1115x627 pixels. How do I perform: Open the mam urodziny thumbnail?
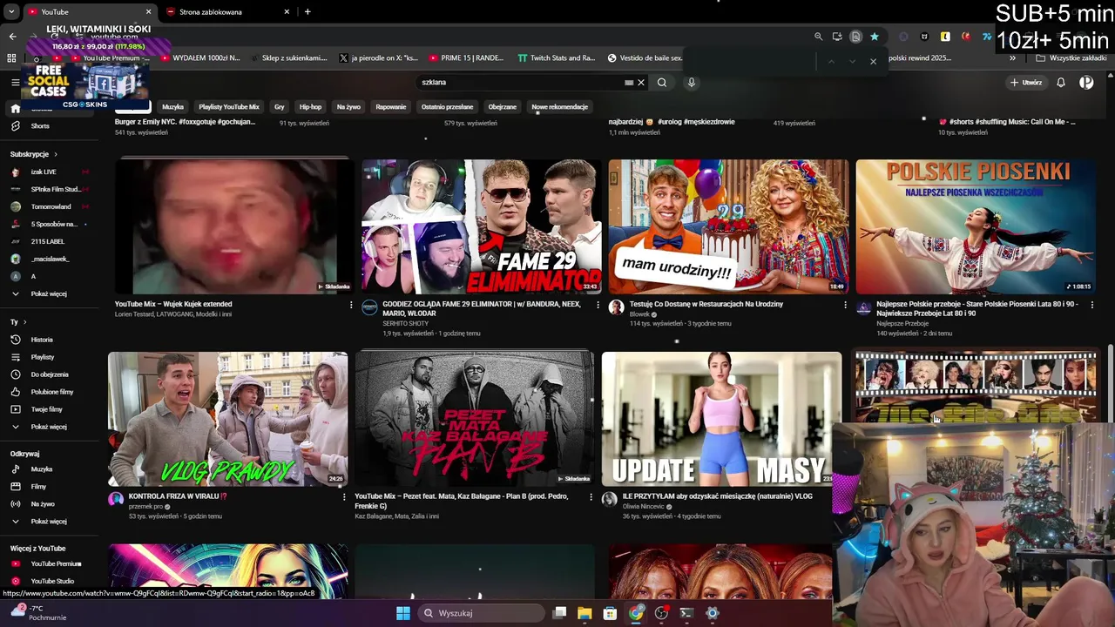(x=728, y=226)
